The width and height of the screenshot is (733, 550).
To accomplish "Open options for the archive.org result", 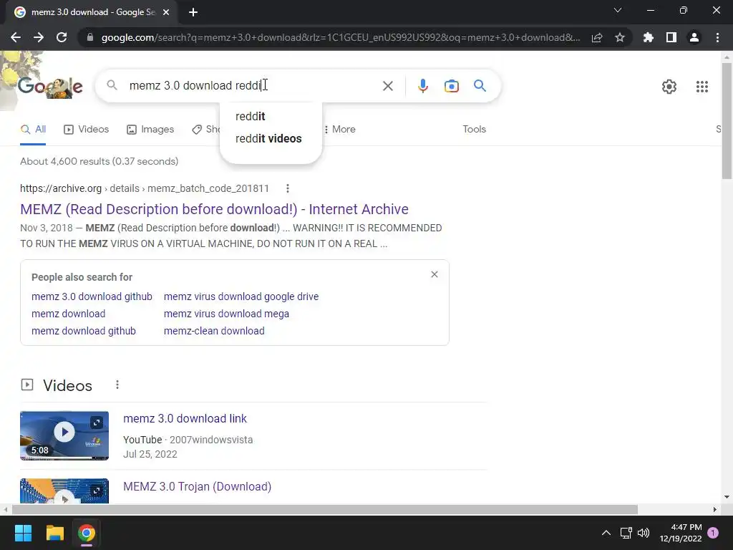I will (x=288, y=188).
